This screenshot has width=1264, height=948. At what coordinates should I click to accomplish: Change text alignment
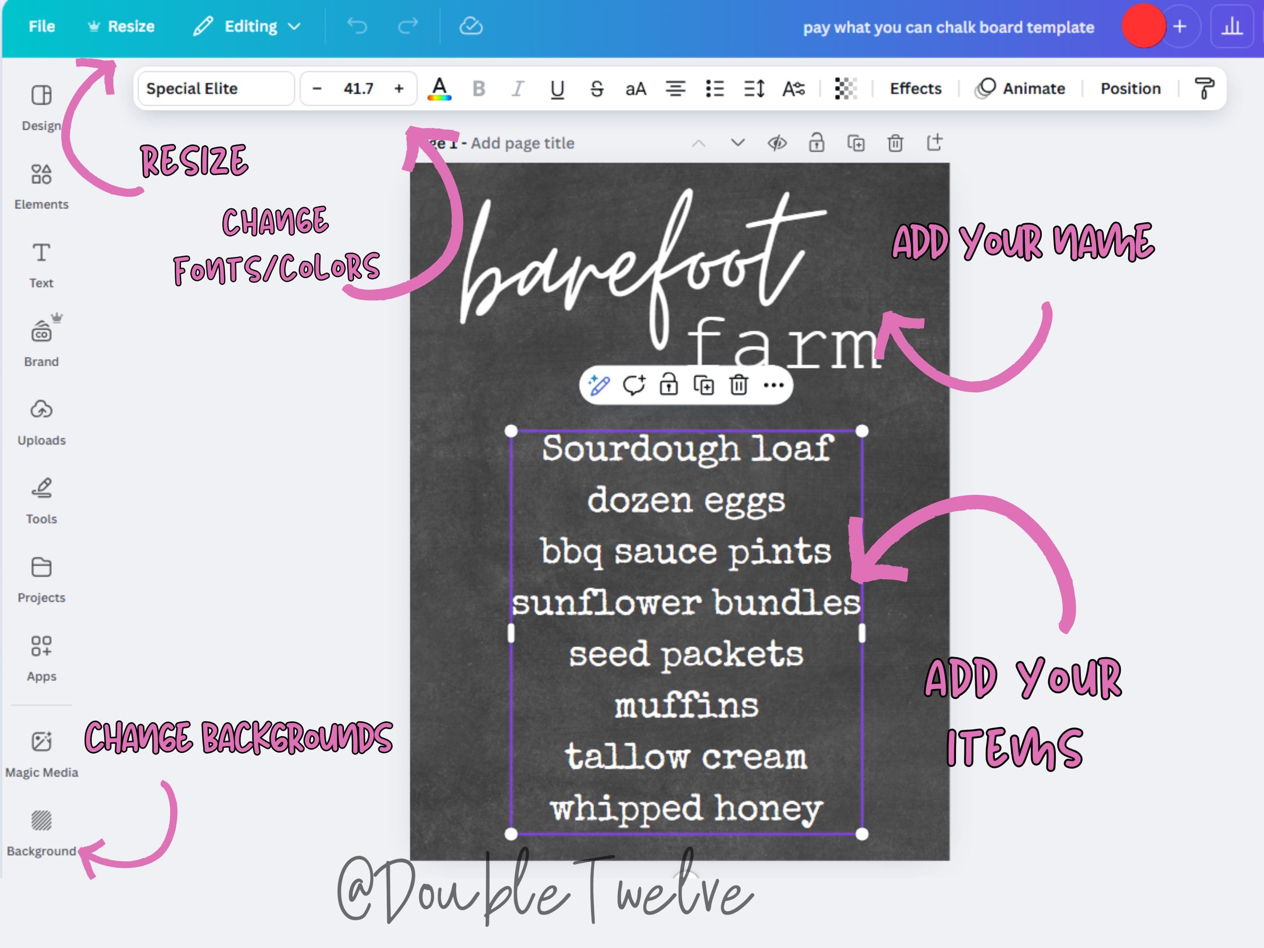675,88
